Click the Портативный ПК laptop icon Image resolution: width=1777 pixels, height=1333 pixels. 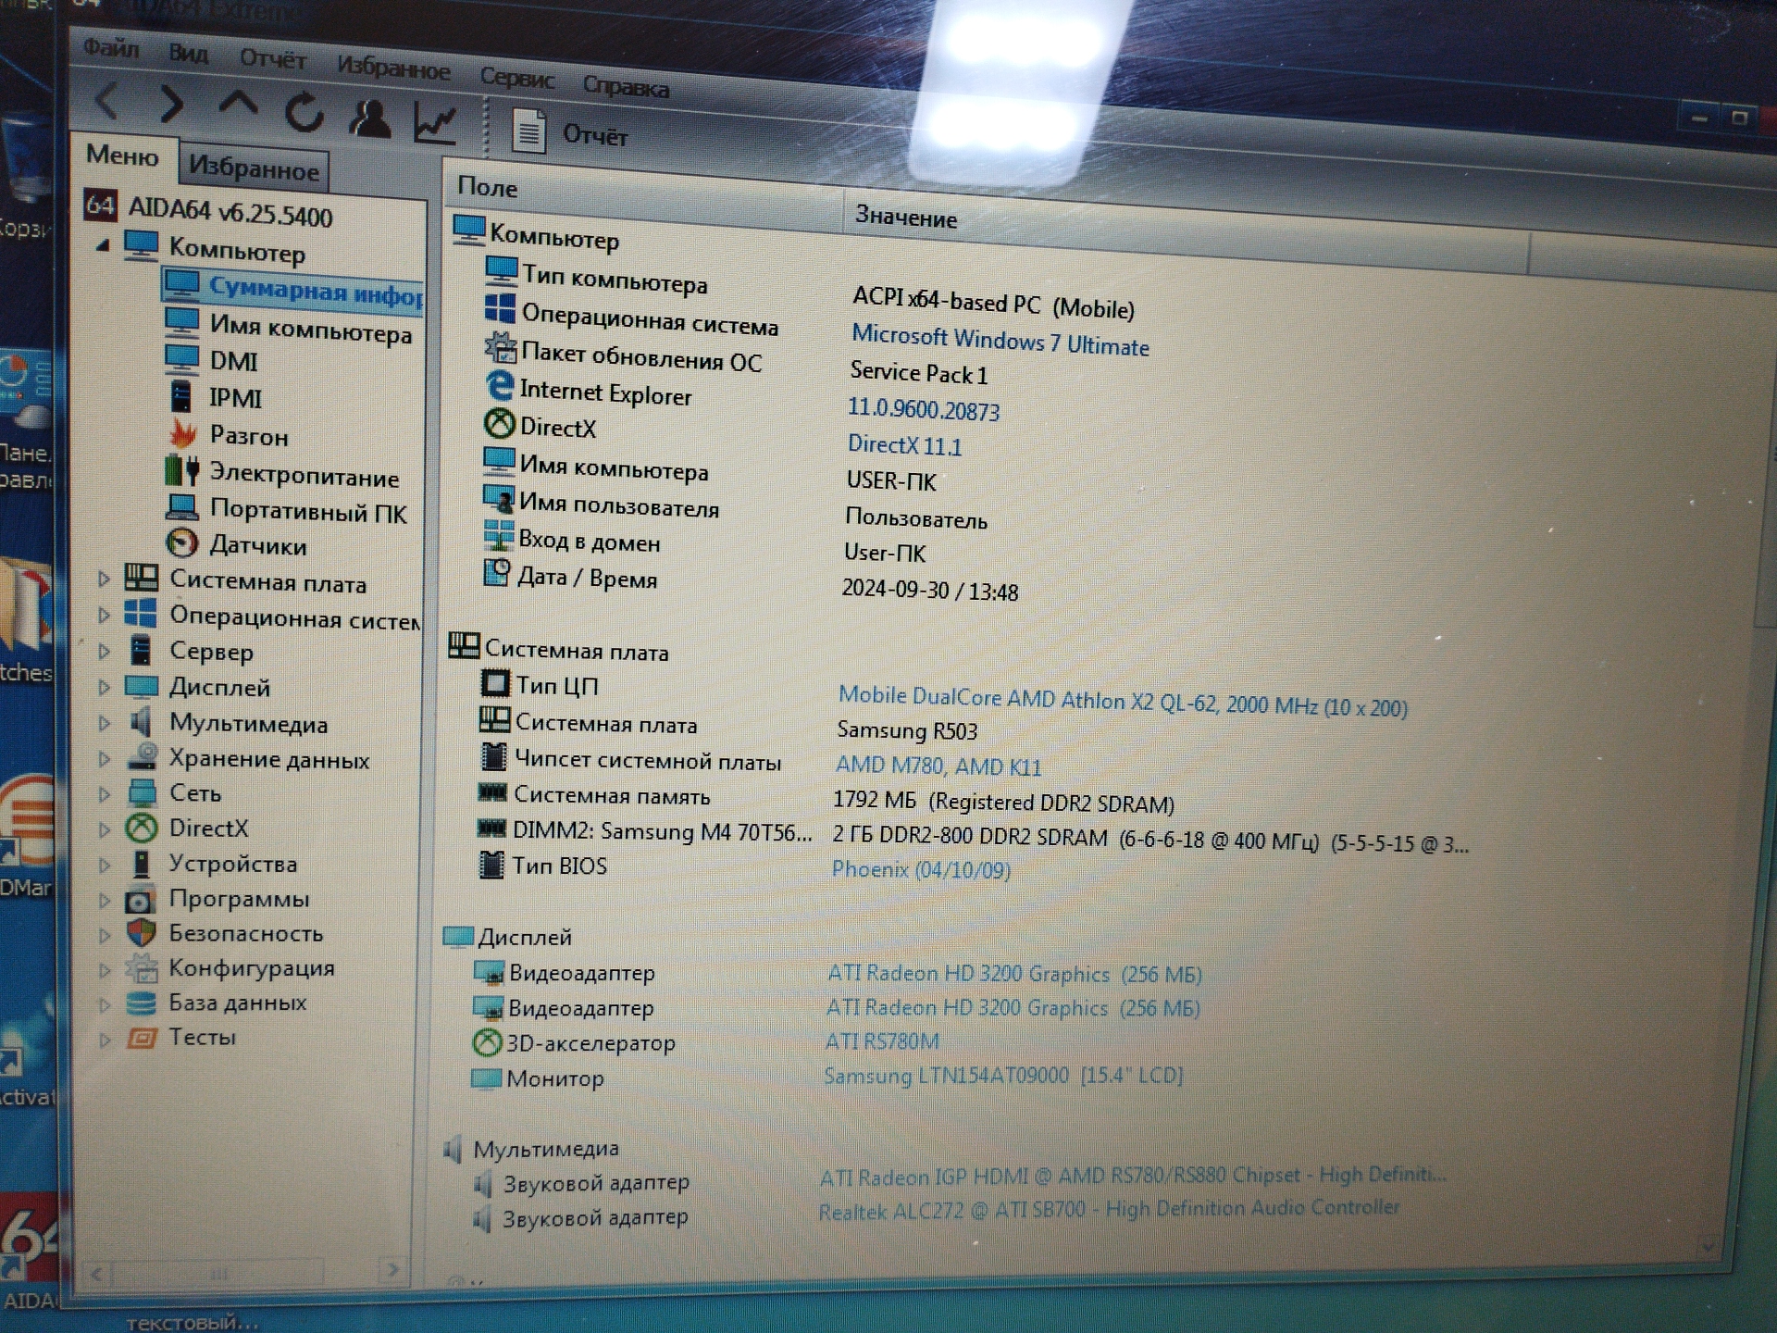tap(182, 507)
